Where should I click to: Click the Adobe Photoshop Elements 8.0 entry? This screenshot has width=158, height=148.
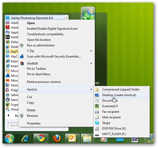click(x=35, y=18)
